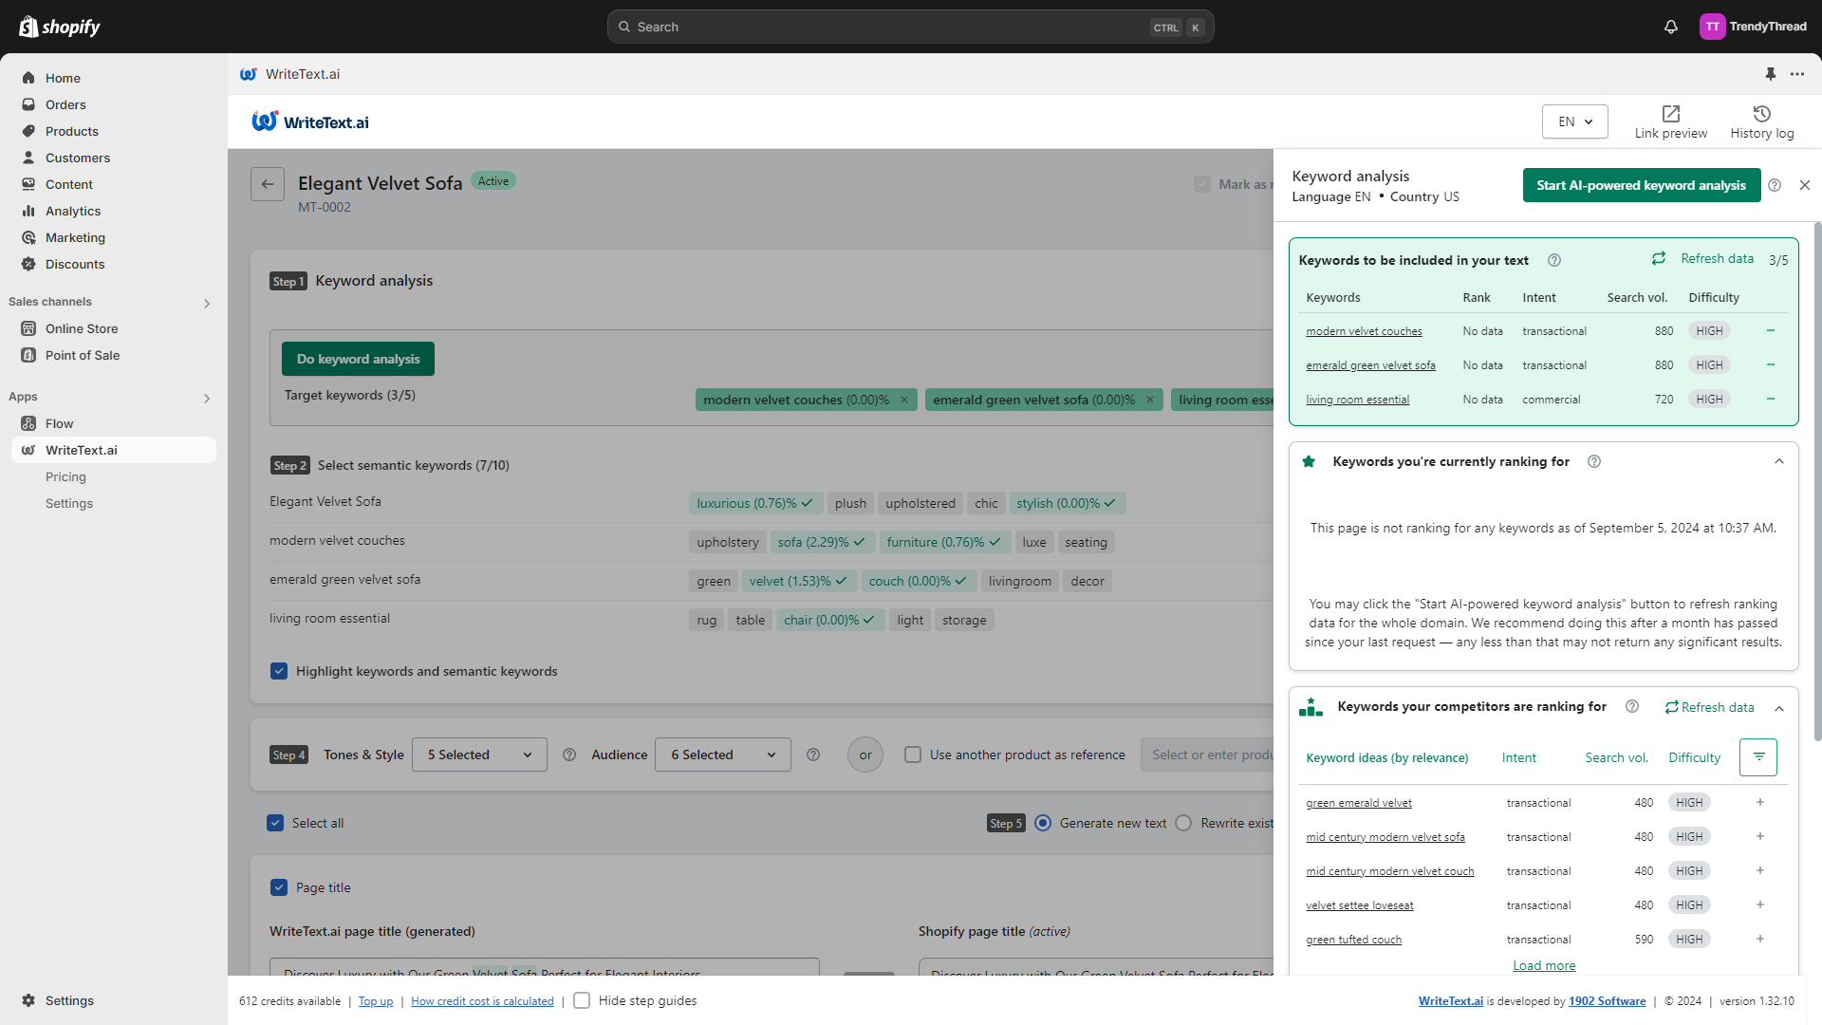Open History log

click(1762, 122)
